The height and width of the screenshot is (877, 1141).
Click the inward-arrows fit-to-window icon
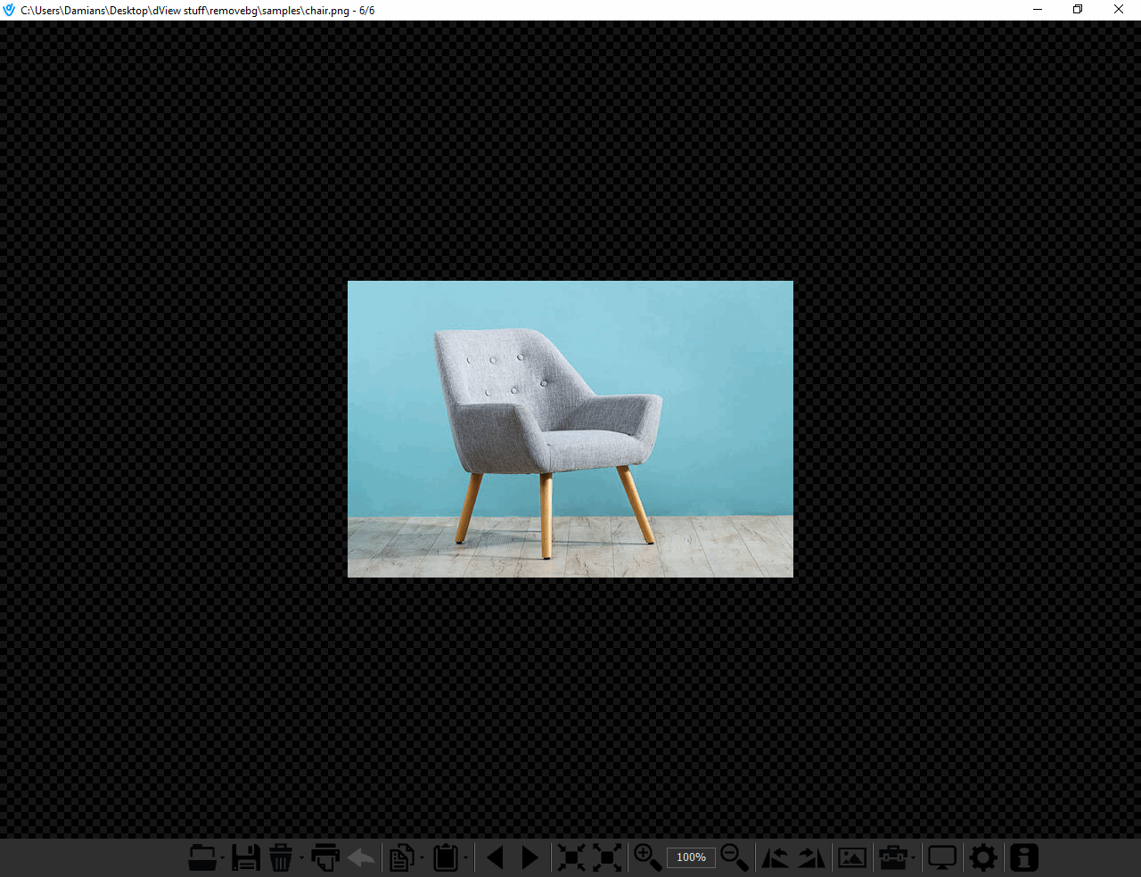click(x=570, y=857)
